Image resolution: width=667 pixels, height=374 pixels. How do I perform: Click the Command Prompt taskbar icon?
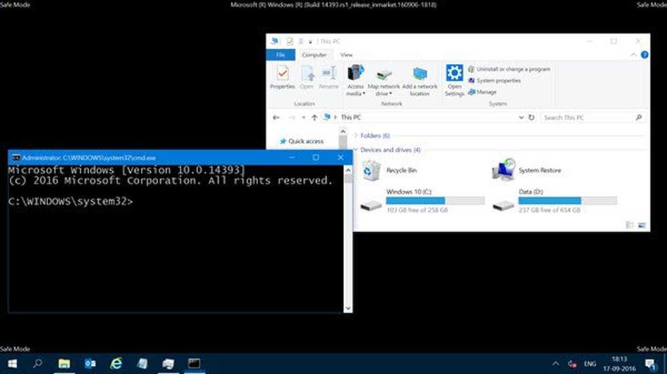tap(194, 364)
